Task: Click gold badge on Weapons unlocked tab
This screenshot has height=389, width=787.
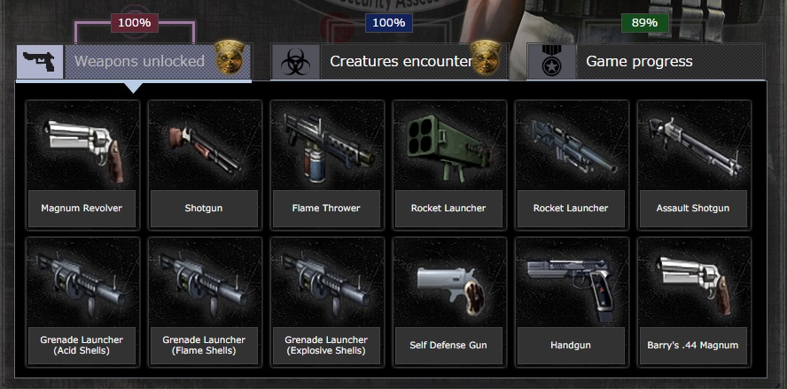Action: [230, 57]
